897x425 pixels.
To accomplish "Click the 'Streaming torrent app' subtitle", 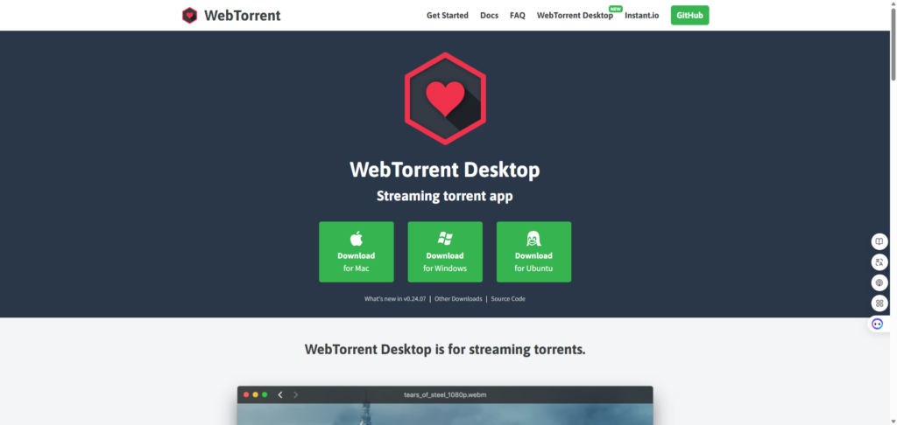I will tap(444, 197).
